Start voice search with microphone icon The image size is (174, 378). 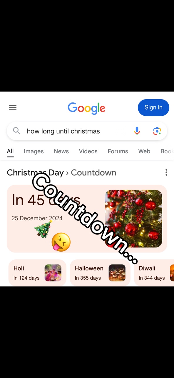pos(137,131)
